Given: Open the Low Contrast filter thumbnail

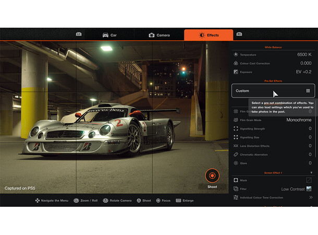Looking at the screenshot, I should point(309,189).
